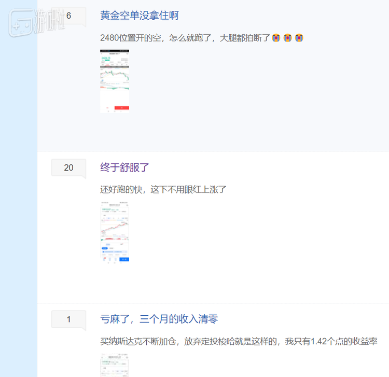This screenshot has height=377, width=389.
Task: Click the 游研社 watermark text
Action: pos(49,20)
